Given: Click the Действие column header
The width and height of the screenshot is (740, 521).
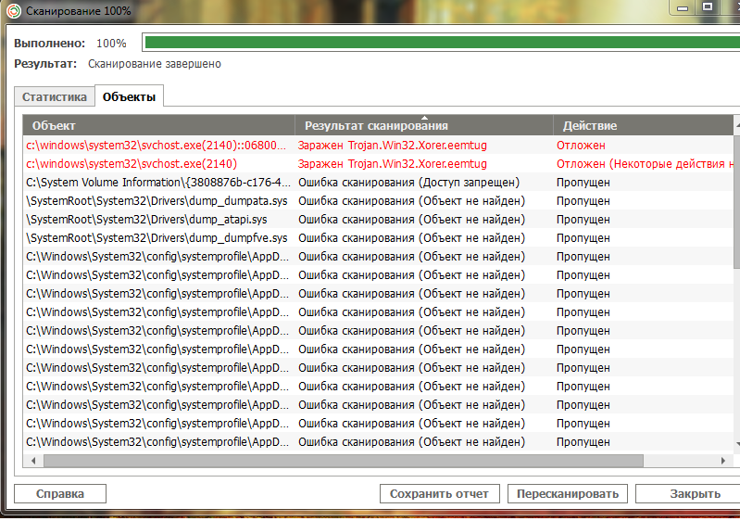Looking at the screenshot, I should [639, 125].
